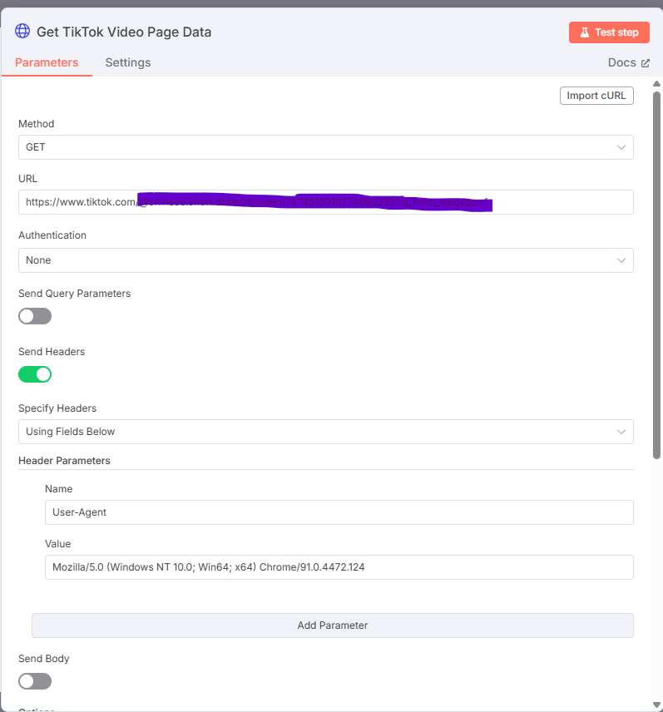Click the header Value field with Mozilla string
This screenshot has height=712, width=663.
coord(339,567)
